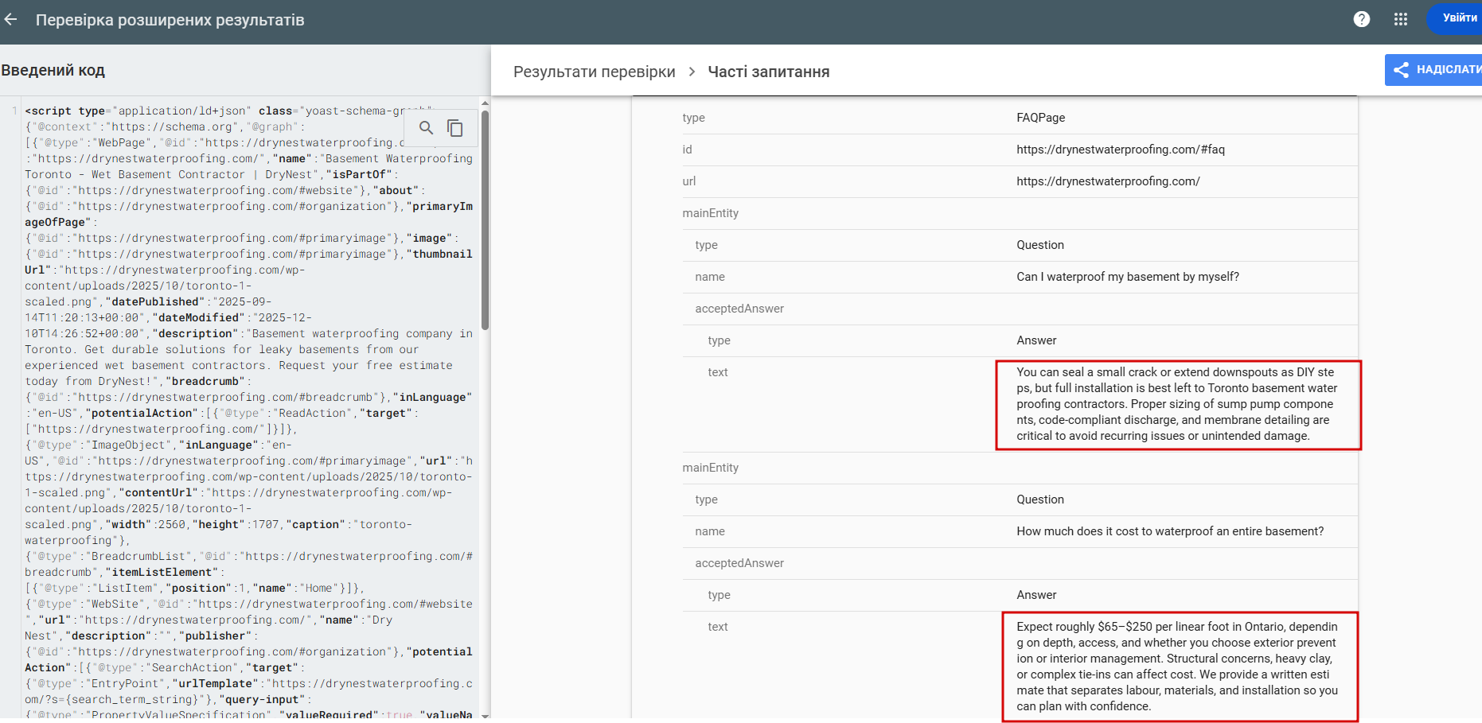Screen dimensions: 1482x723
Task: Click the code panel scroll-up arrow
Action: (x=485, y=104)
